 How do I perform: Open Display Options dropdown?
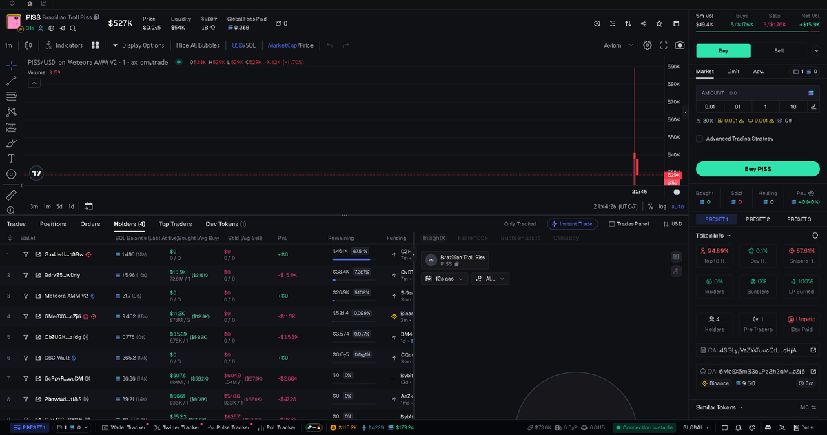(x=138, y=45)
